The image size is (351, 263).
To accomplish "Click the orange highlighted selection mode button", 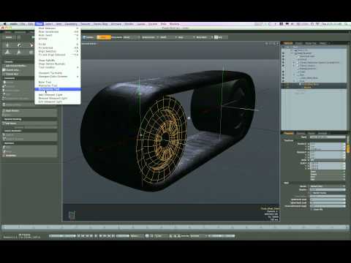I will [104, 37].
